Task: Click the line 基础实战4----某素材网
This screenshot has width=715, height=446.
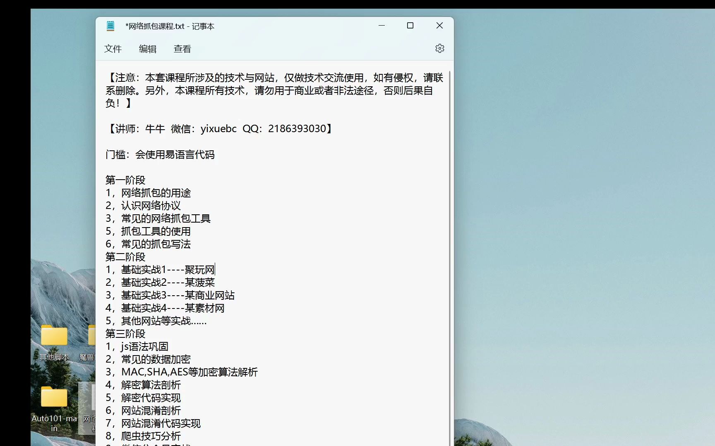Action: tap(165, 308)
